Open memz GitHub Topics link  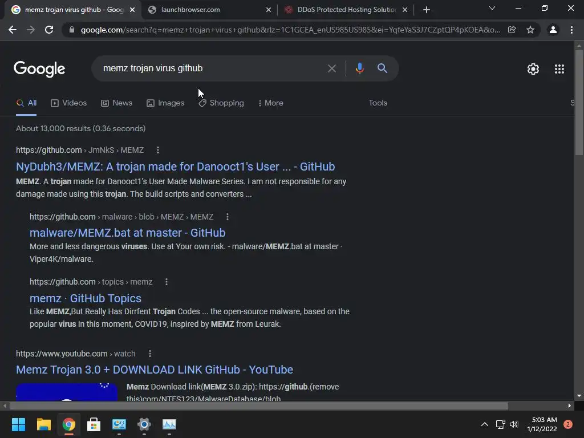tap(86, 298)
